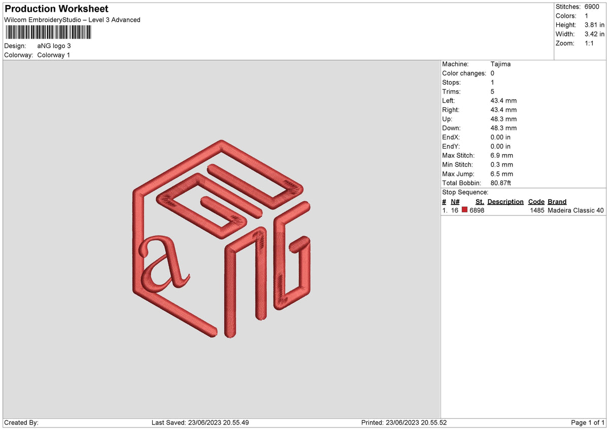The width and height of the screenshot is (609, 430).
Task: Click the "Page 1 of 1" label
Action: point(586,422)
